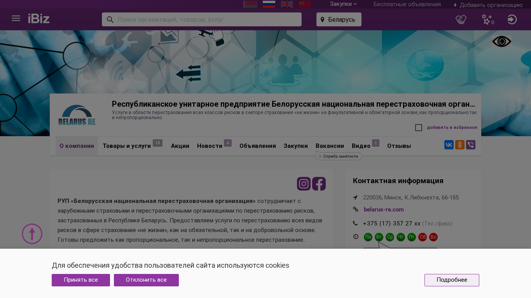531x298 pixels.
Task: Open the hamburger menu
Action: (x=16, y=18)
